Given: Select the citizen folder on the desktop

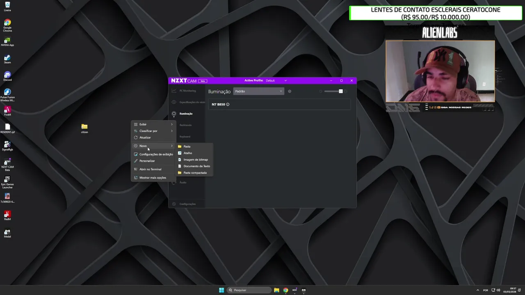Looking at the screenshot, I should [84, 129].
